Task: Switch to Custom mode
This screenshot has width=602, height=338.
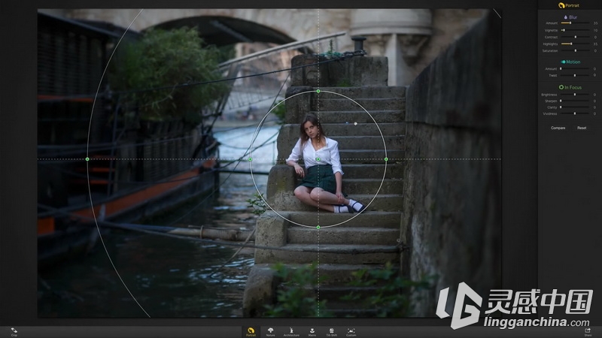Action: click(x=351, y=332)
